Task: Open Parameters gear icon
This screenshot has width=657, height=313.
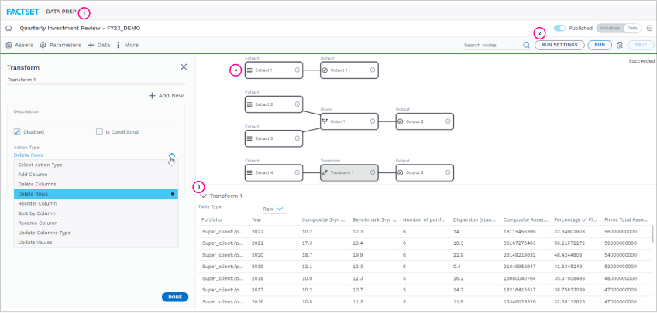Action: click(x=43, y=45)
